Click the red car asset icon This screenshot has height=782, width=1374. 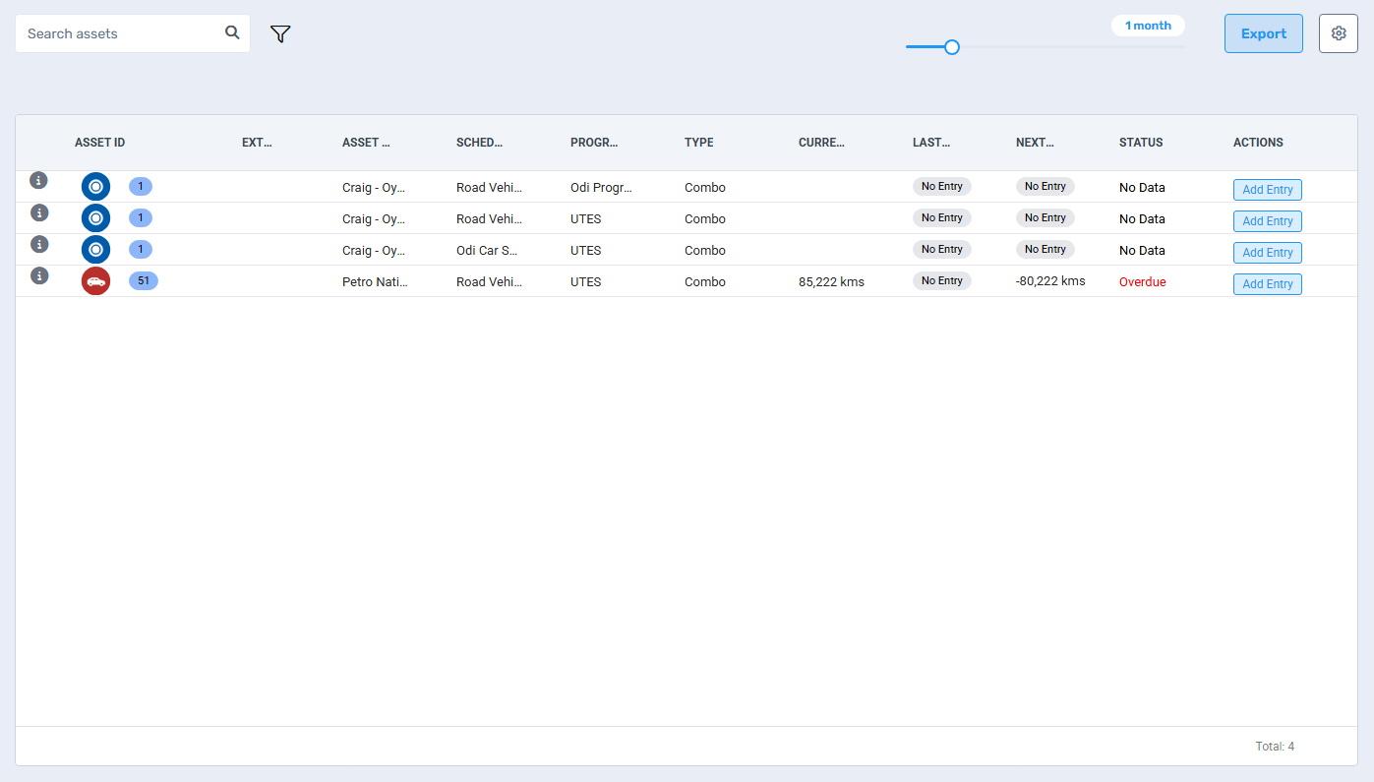[x=95, y=281]
